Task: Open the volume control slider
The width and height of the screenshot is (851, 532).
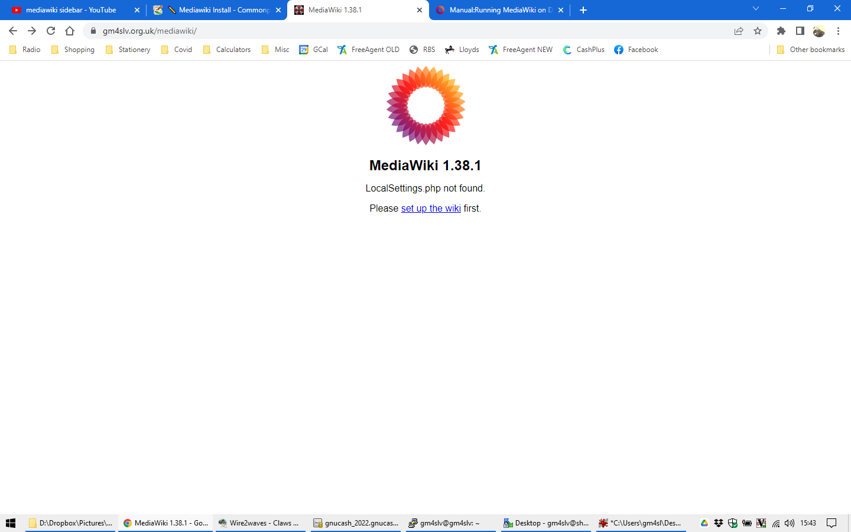Action: coord(789,523)
